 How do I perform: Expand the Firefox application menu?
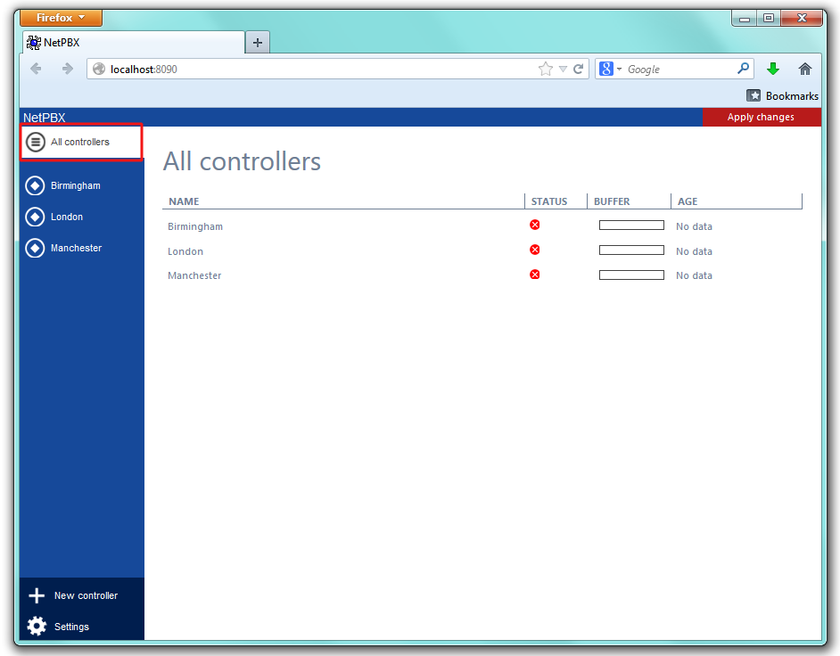61,18
